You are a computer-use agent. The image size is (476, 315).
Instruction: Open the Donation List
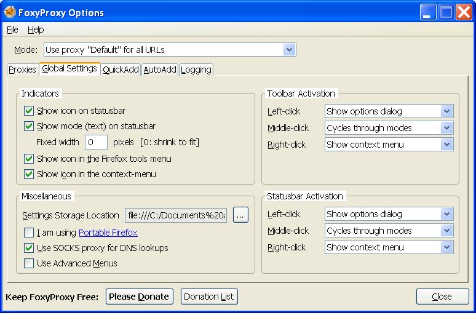(209, 297)
